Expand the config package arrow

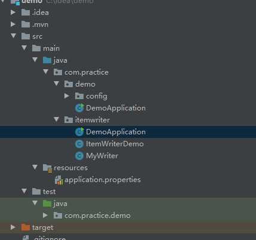click(67, 96)
